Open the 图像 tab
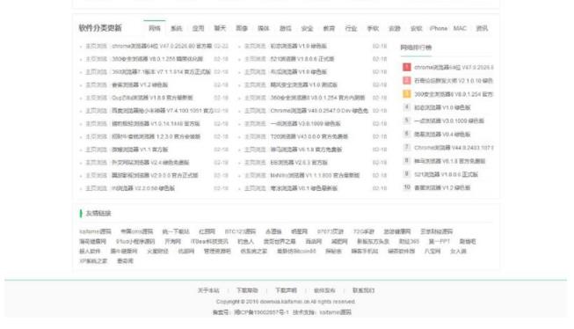 (x=242, y=28)
